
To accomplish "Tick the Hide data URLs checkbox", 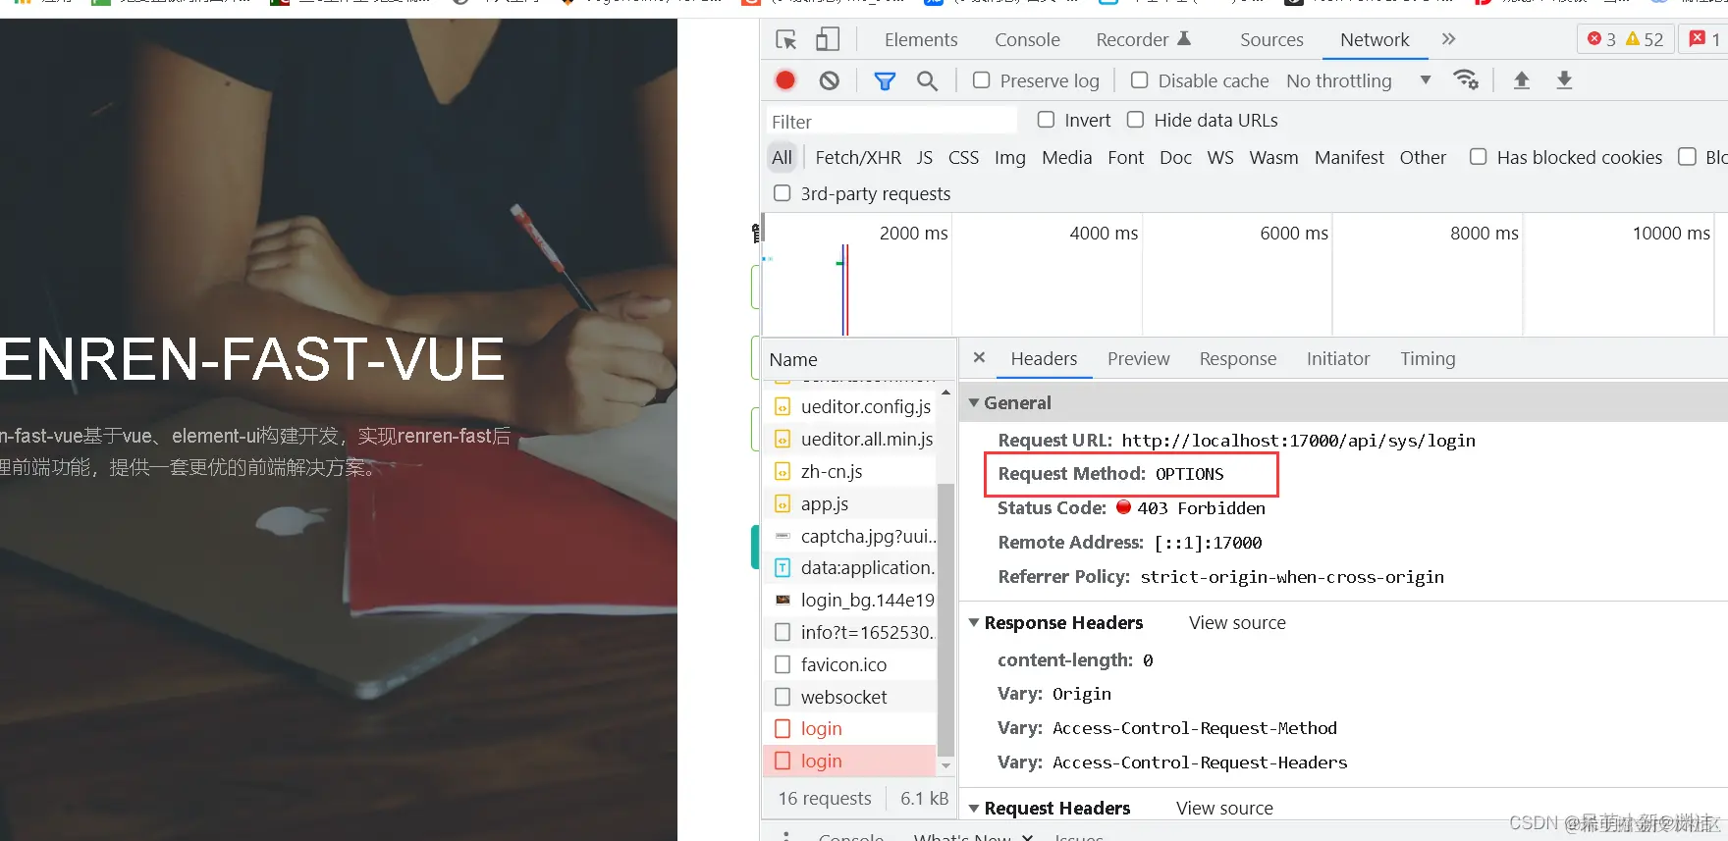I will [x=1135, y=120].
